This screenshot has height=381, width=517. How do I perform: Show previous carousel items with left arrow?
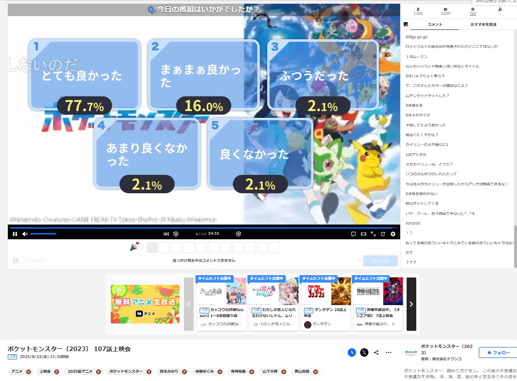coord(189,304)
